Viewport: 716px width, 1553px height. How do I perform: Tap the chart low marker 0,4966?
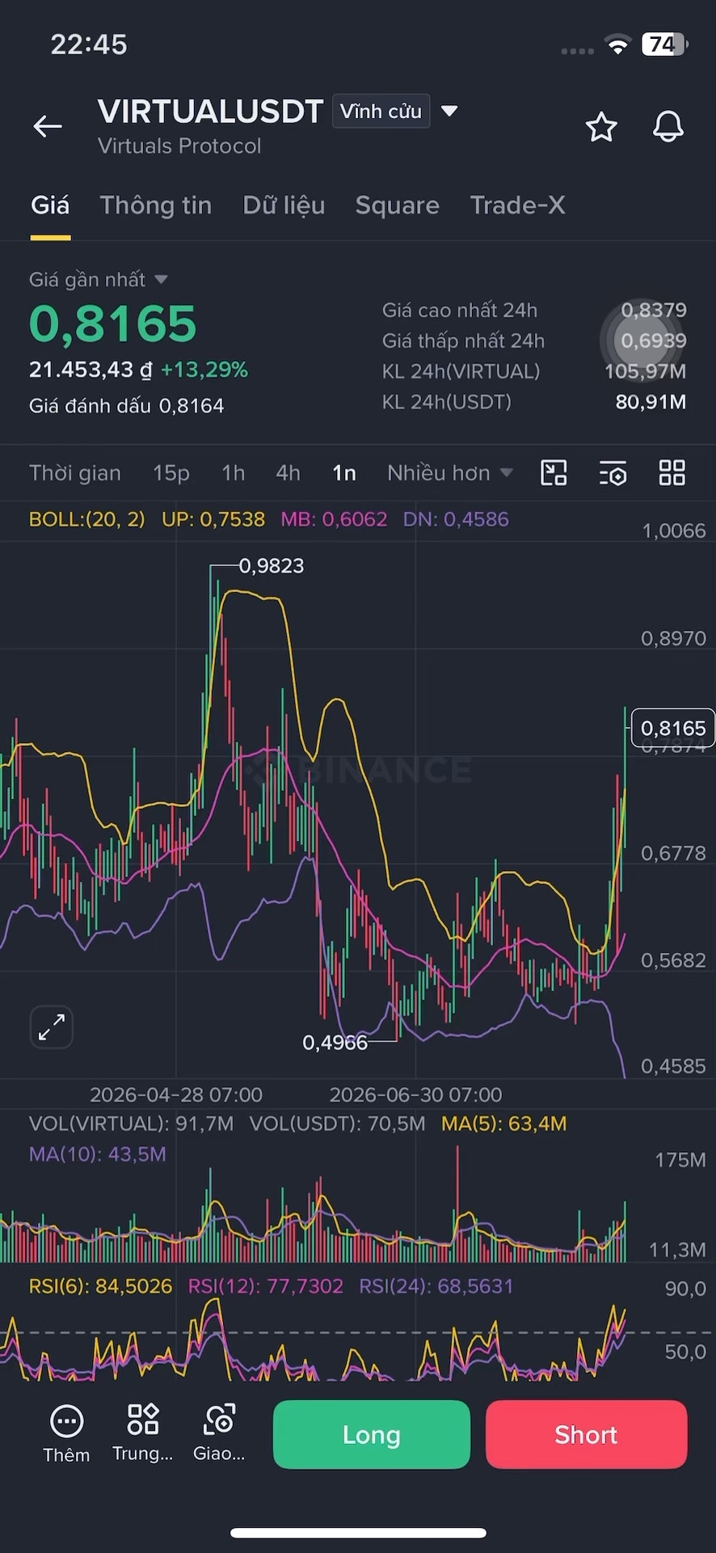pyautogui.click(x=335, y=1043)
